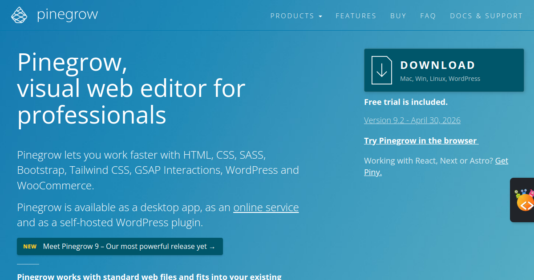Expand the Products dropdown arrow
Screen dimensions: 534x280
320,16
